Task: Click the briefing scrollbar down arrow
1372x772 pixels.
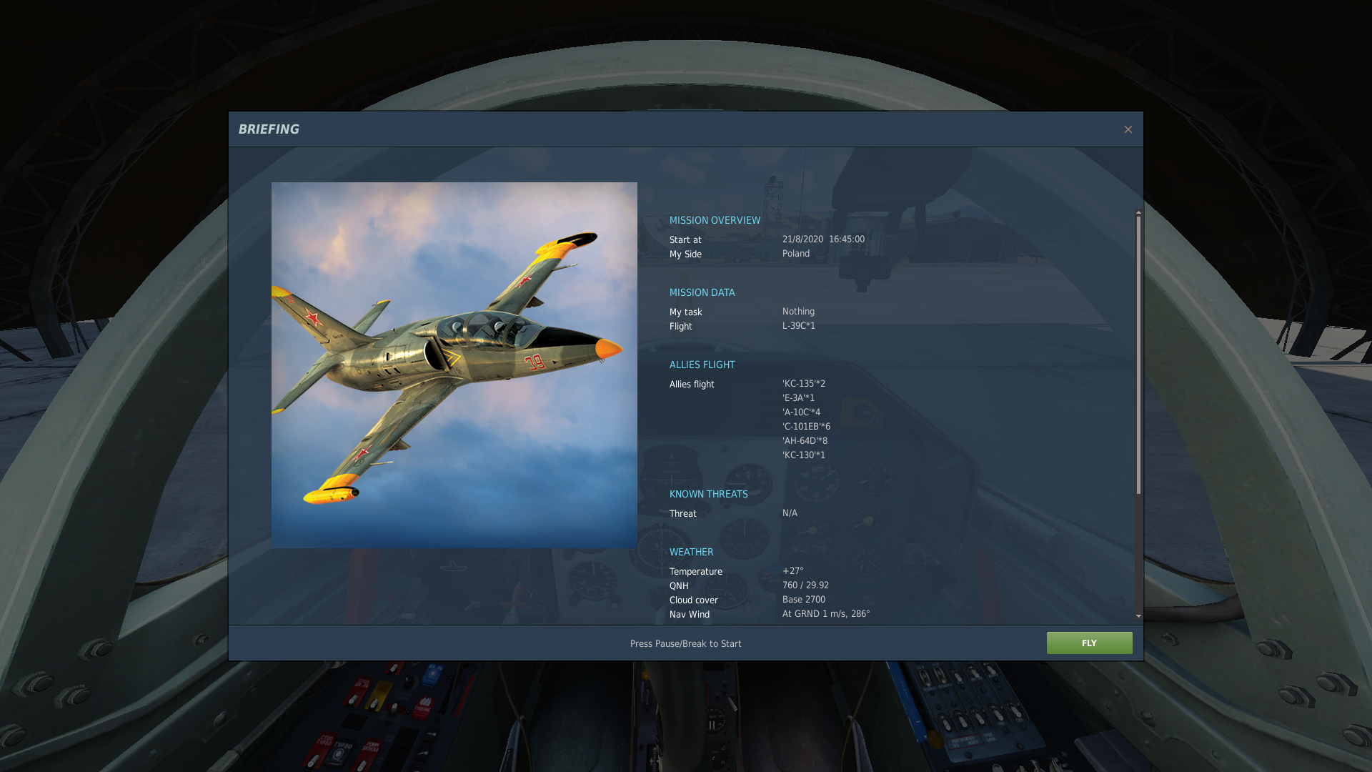Action: click(1138, 615)
